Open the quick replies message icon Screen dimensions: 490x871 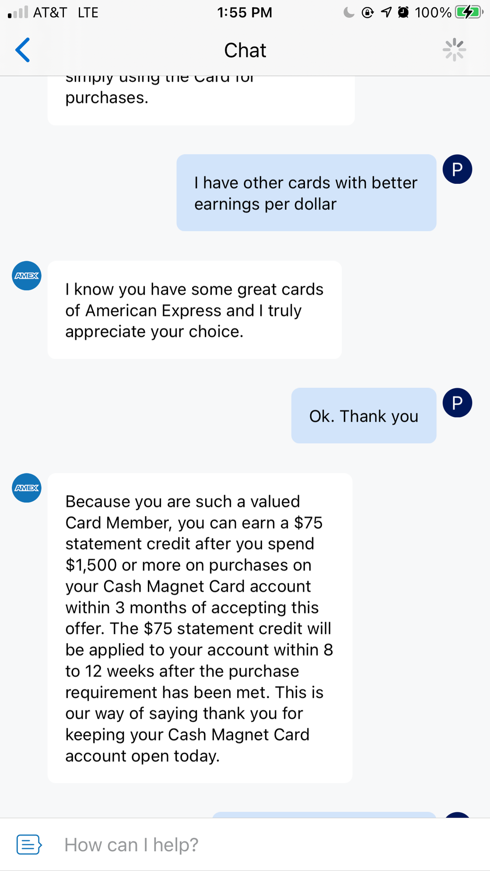pyautogui.click(x=29, y=844)
